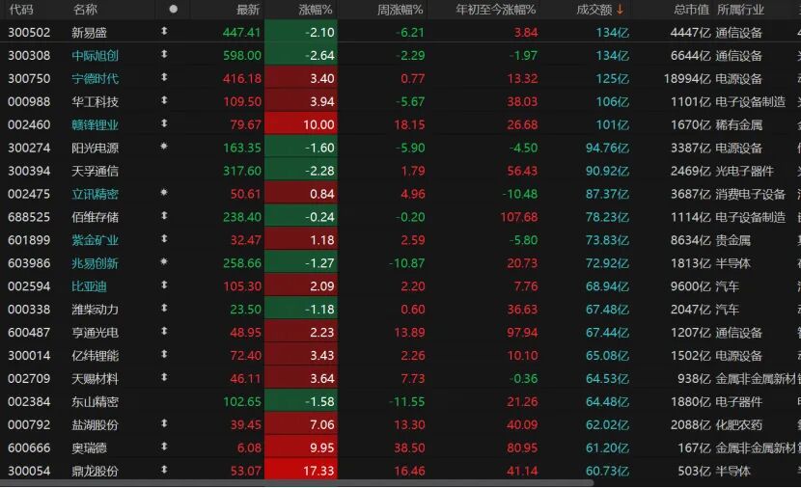Click the orange sort arrow beside 成交额

[x=620, y=10]
